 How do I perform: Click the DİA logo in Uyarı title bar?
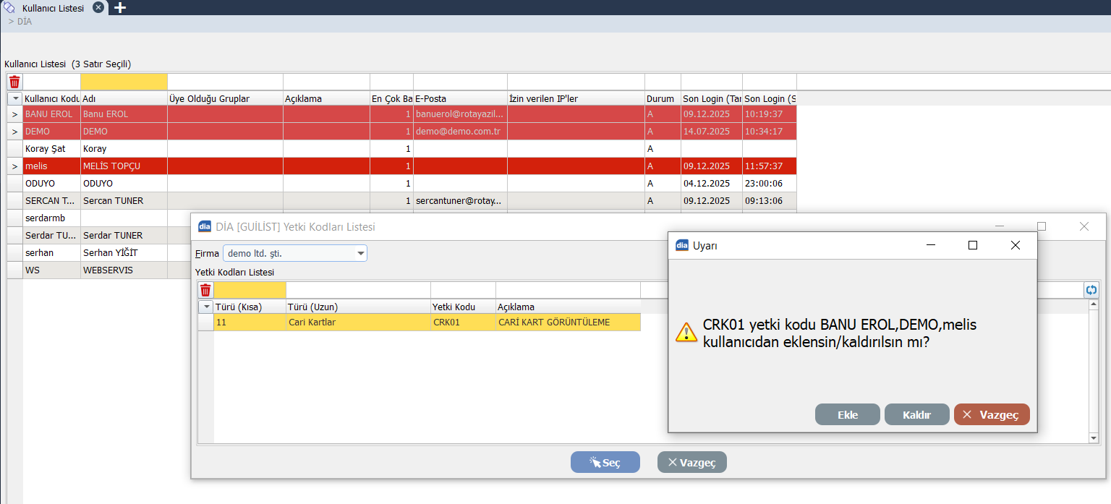point(681,245)
